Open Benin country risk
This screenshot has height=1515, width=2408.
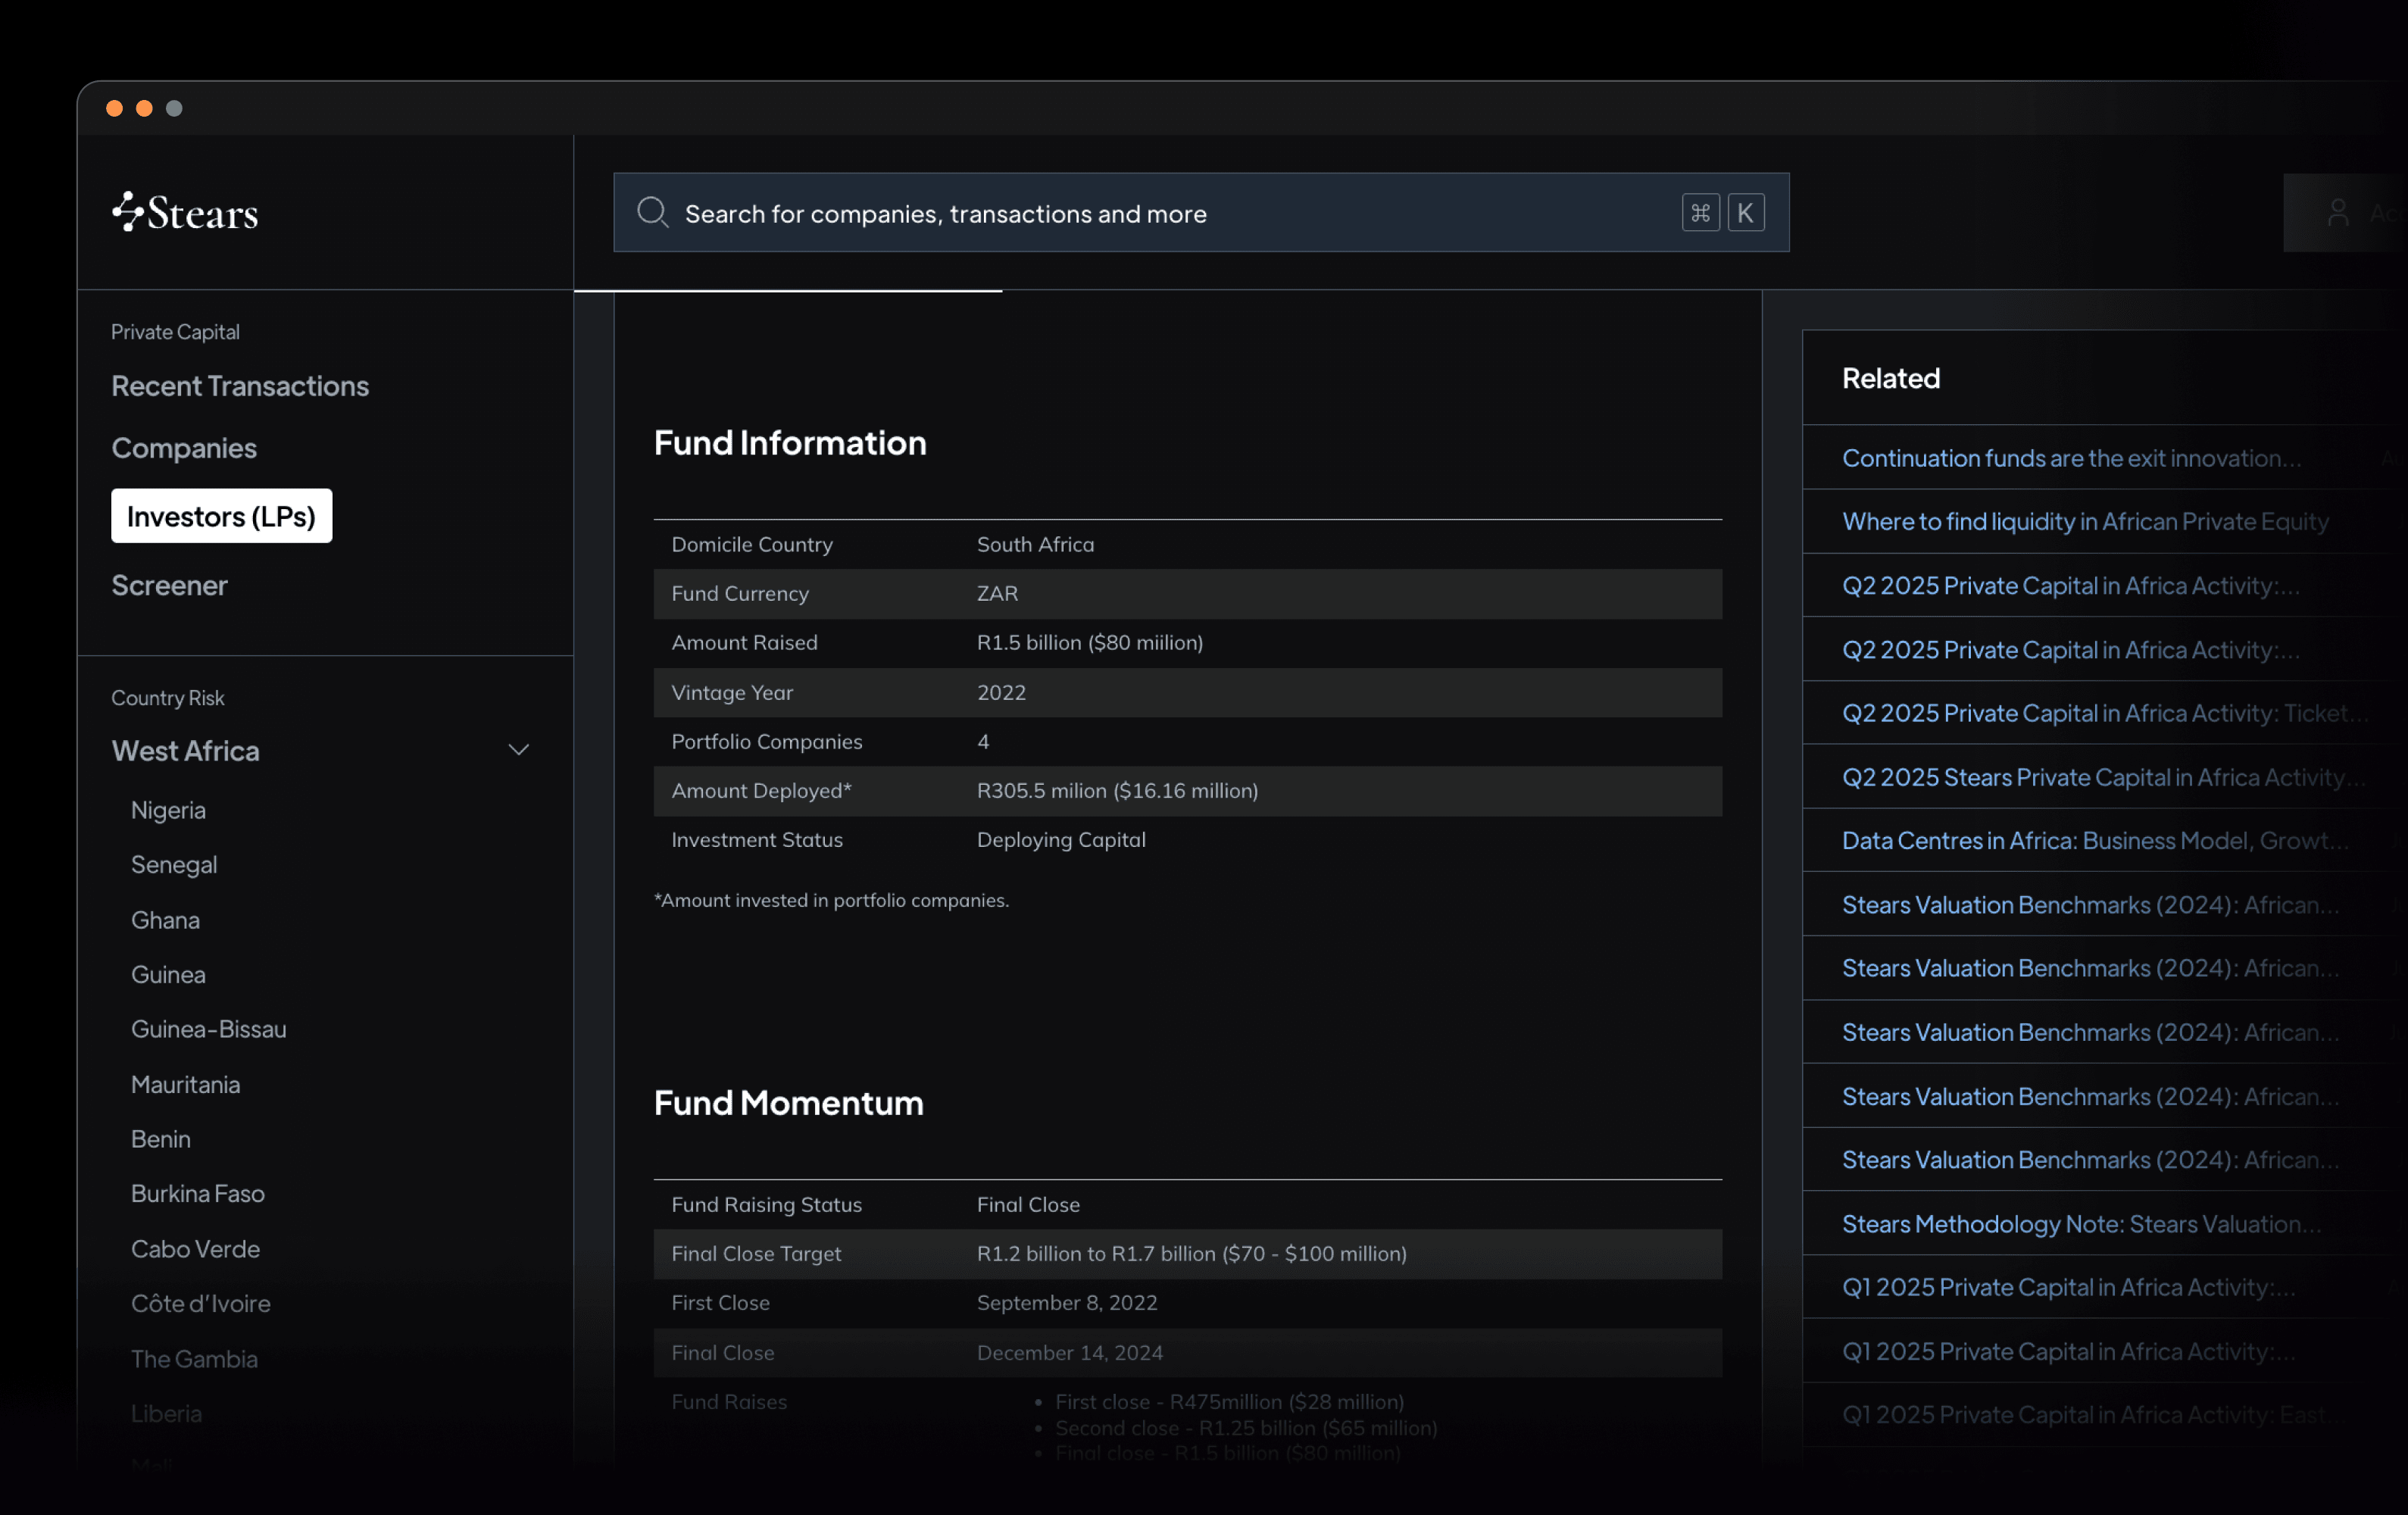(x=160, y=1139)
